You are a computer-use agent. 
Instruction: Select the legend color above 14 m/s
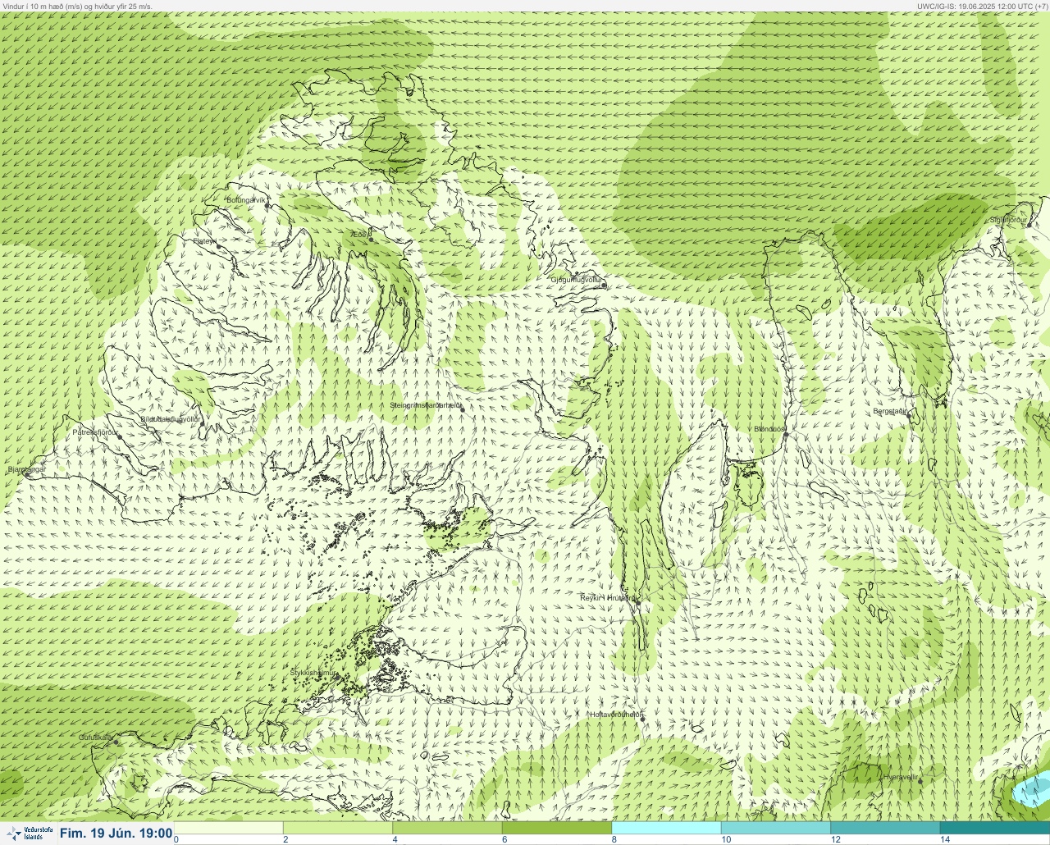coord(994,828)
